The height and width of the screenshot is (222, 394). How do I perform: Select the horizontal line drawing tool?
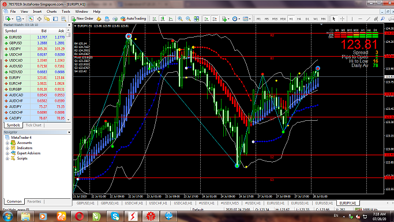[360, 19]
